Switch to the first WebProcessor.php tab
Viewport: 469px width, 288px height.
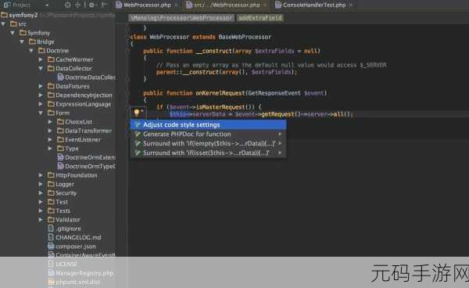click(x=147, y=5)
